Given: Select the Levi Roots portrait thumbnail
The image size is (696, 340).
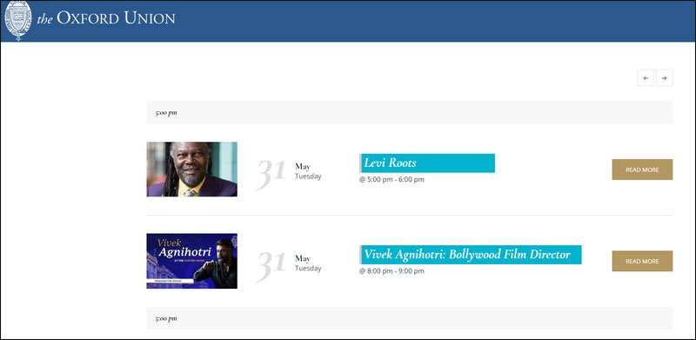Looking at the screenshot, I should click(191, 169).
